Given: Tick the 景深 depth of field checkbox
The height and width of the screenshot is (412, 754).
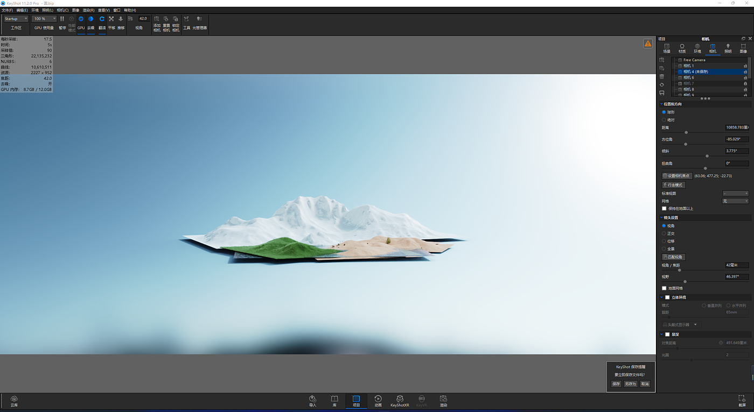Looking at the screenshot, I should coord(667,335).
